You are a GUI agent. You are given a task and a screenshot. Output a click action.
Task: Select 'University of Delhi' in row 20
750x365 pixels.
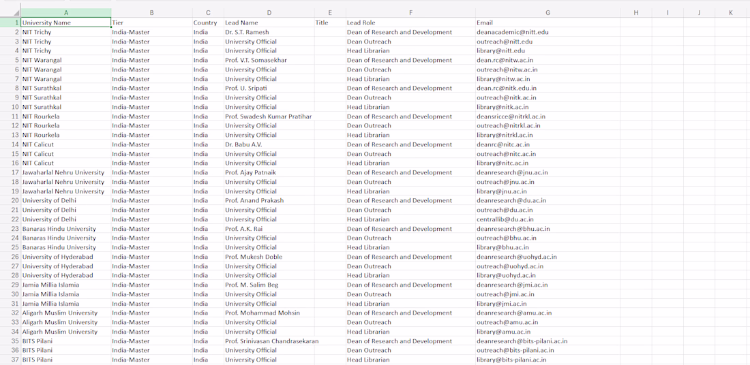click(66, 201)
